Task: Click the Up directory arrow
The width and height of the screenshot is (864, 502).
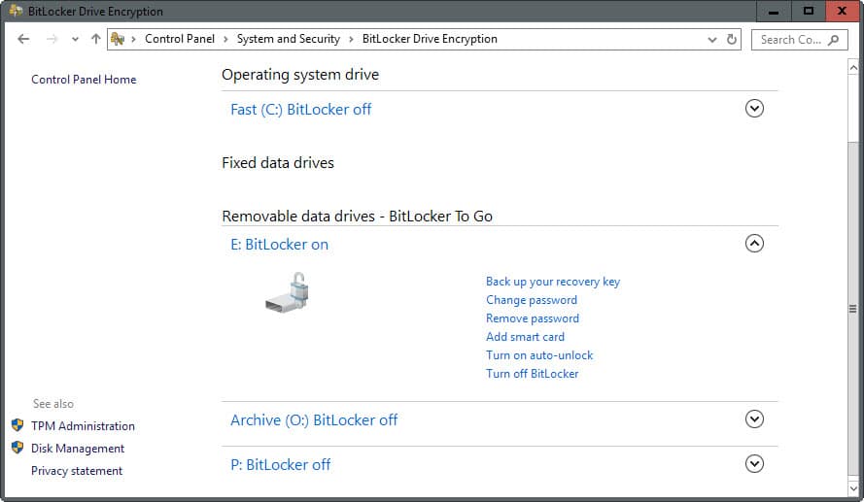Action: (x=95, y=39)
